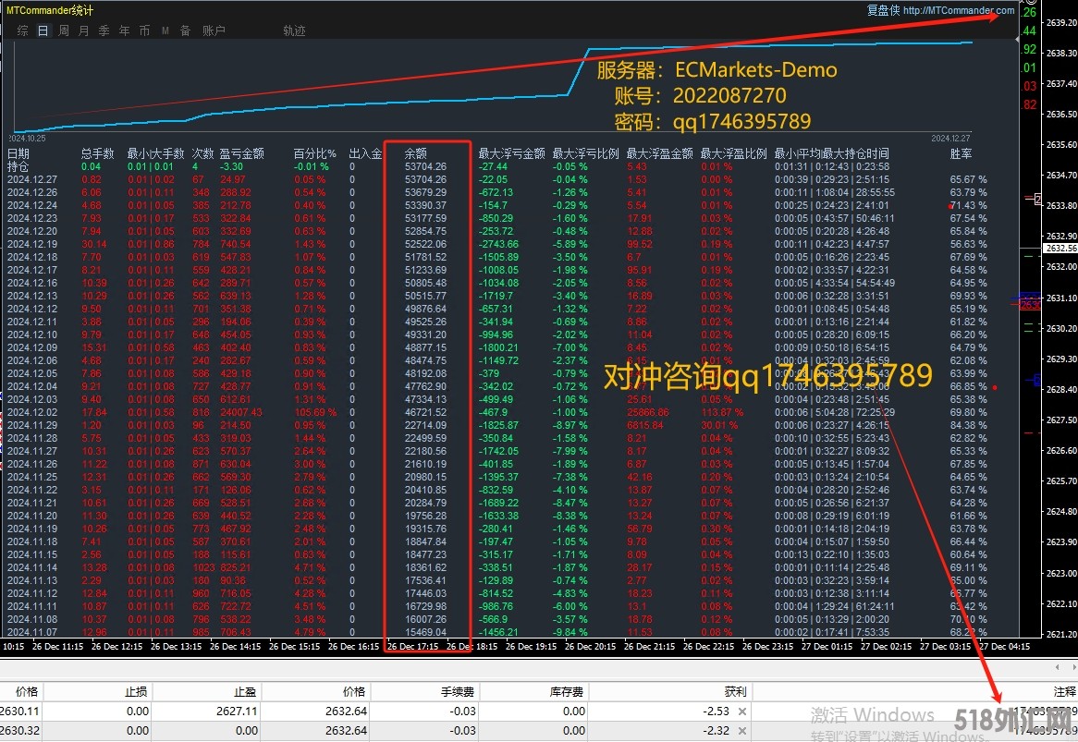This screenshot has height=742, width=1078.
Task: Close the order with -2.53 profit
Action: 741,712
